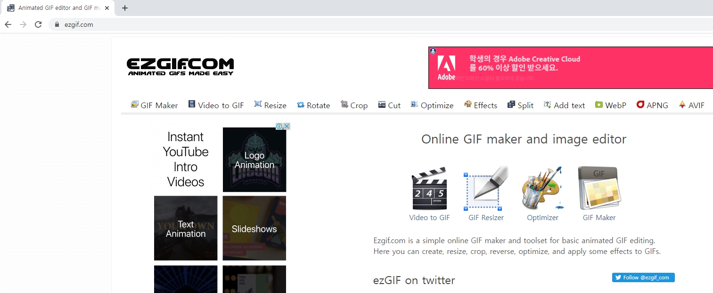Follow the Video to GIF text link
The image size is (713, 293).
pos(429,218)
